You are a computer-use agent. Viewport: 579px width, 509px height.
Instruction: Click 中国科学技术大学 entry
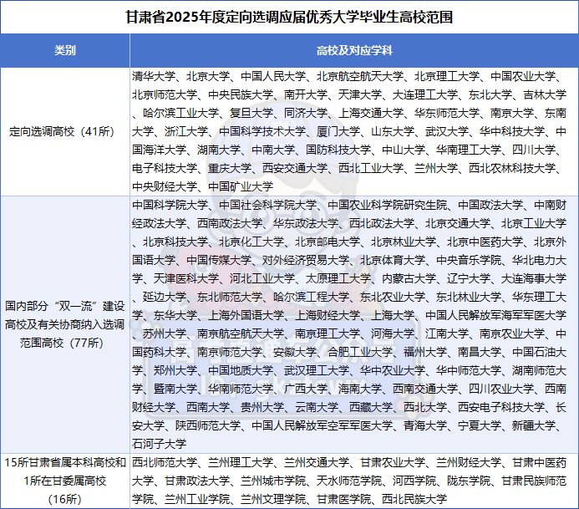click(x=262, y=131)
